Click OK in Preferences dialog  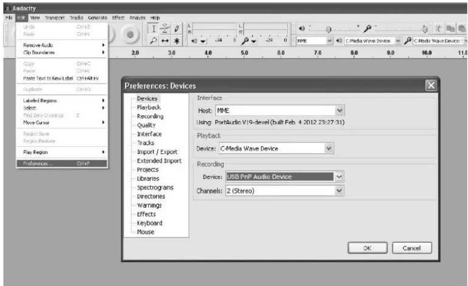click(x=367, y=248)
